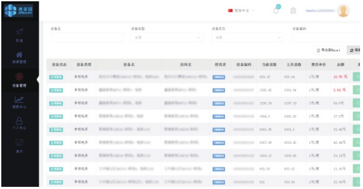The width and height of the screenshot is (363, 189).
Task: Focus the 设备编码 device code input field
Action: (327, 38)
